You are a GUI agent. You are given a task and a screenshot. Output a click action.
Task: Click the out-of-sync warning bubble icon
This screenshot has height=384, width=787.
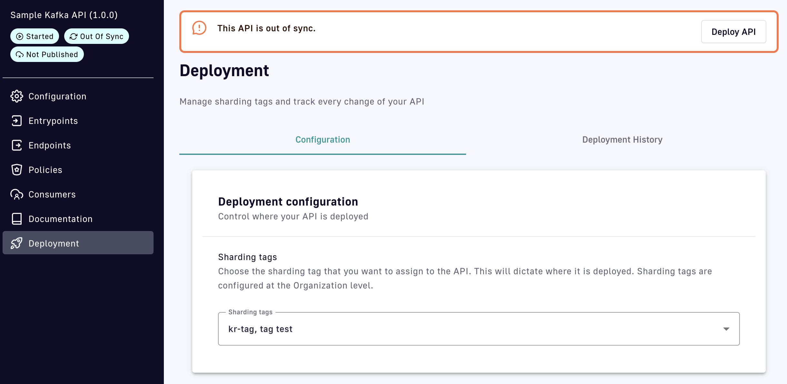coord(199,28)
